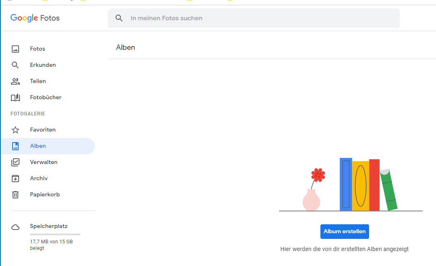Image resolution: width=436 pixels, height=266 pixels.
Task: Go to the Fotobücher section label
Action: click(45, 98)
